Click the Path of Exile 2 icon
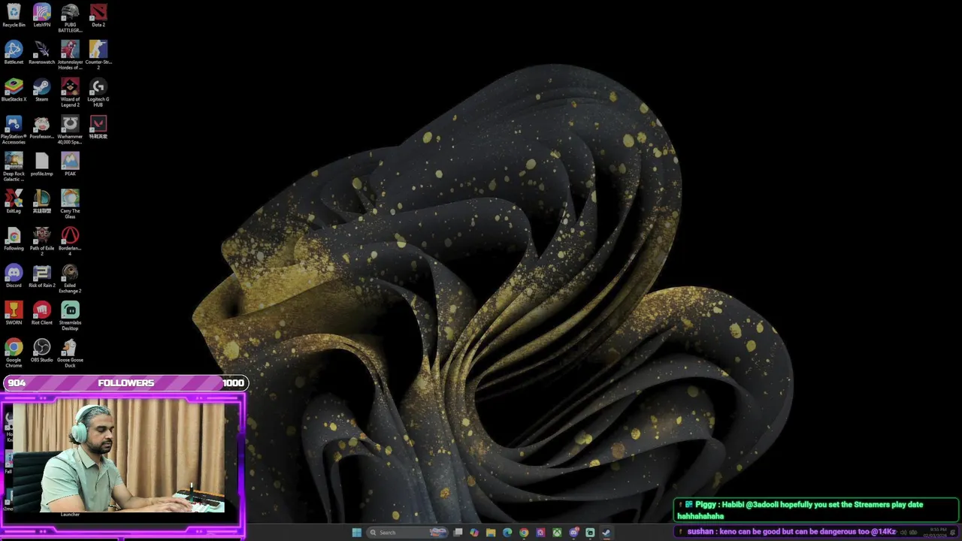 click(42, 241)
